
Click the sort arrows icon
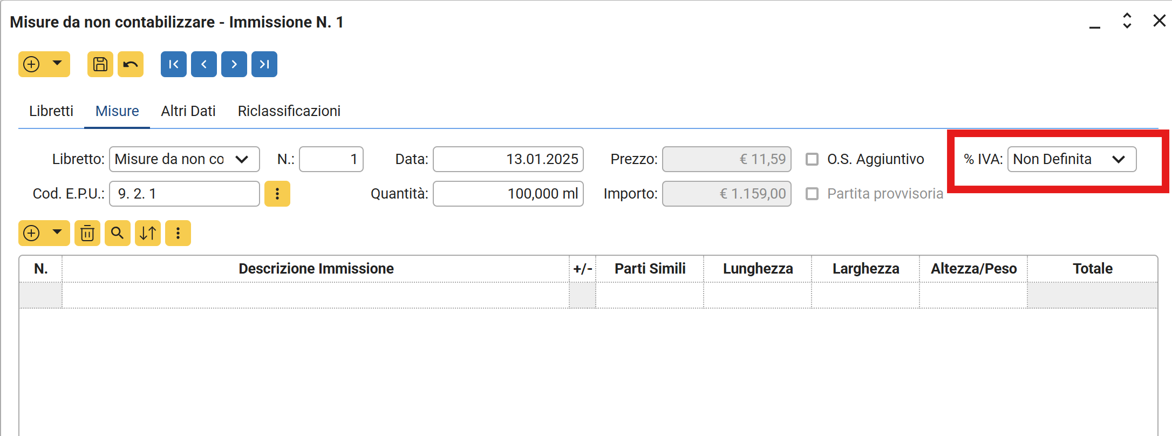[x=148, y=233]
